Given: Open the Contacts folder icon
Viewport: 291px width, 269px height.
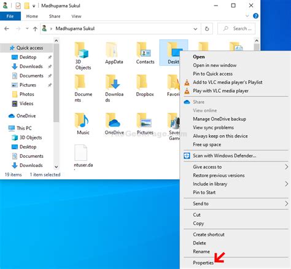Looking at the screenshot, I should 144,50.
